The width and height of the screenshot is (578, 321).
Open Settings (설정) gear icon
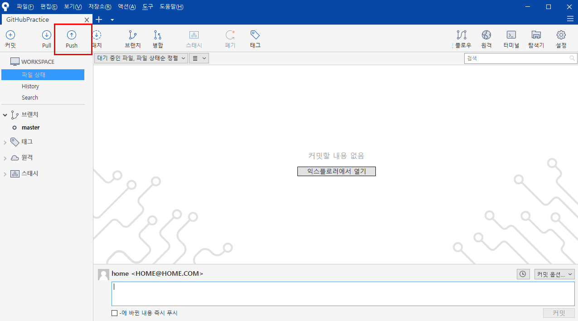(561, 35)
